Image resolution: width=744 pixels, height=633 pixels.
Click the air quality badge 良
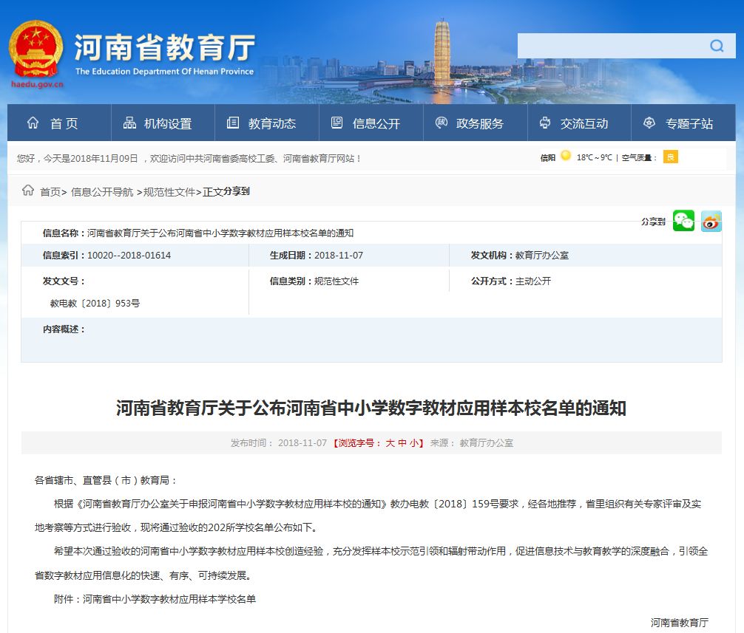point(669,157)
